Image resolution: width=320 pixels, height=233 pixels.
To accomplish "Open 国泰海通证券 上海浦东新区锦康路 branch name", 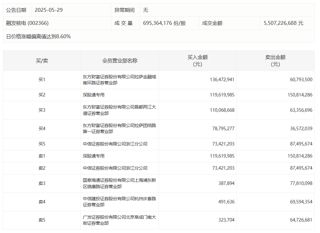I will click(x=119, y=183).
